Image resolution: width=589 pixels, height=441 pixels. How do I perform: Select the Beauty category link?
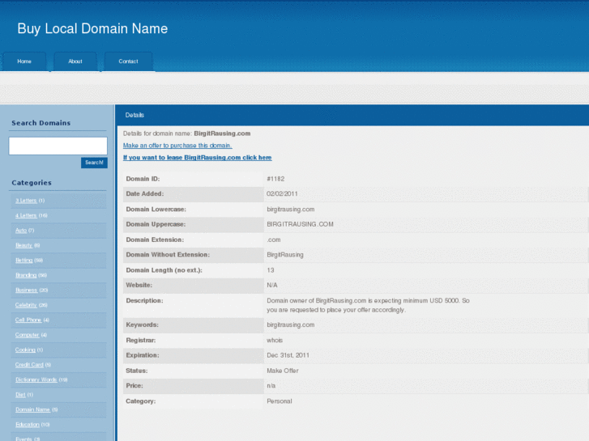pos(23,245)
